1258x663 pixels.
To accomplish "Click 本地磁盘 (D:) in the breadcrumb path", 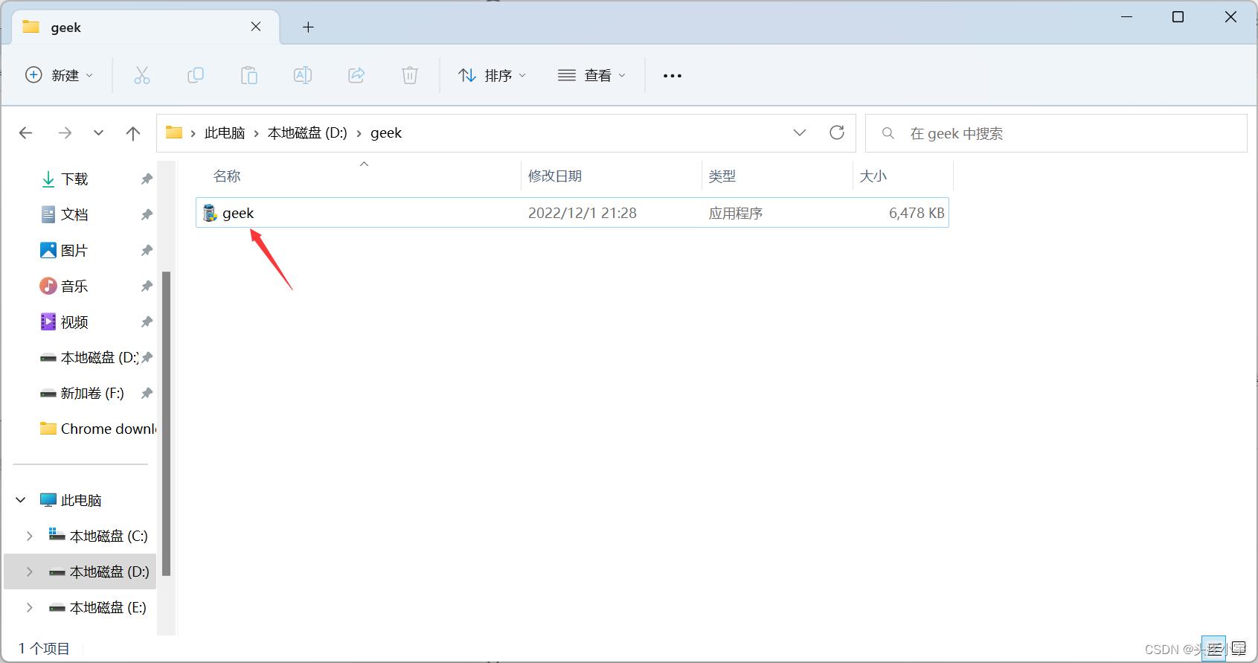I will (307, 133).
